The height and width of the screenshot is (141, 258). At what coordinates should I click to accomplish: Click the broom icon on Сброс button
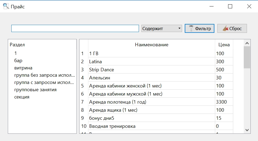tap(225, 29)
